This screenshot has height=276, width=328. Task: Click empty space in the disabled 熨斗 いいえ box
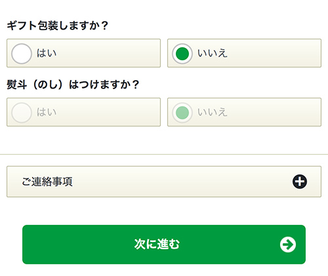pyautogui.click(x=274, y=112)
